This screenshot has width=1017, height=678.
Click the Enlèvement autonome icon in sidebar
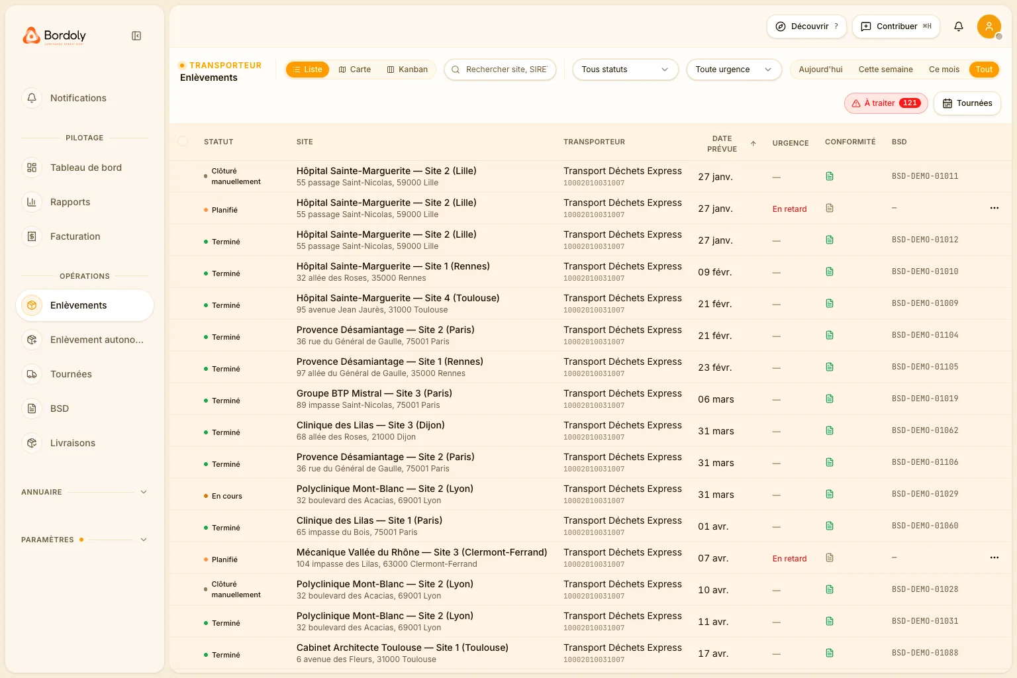tap(32, 340)
